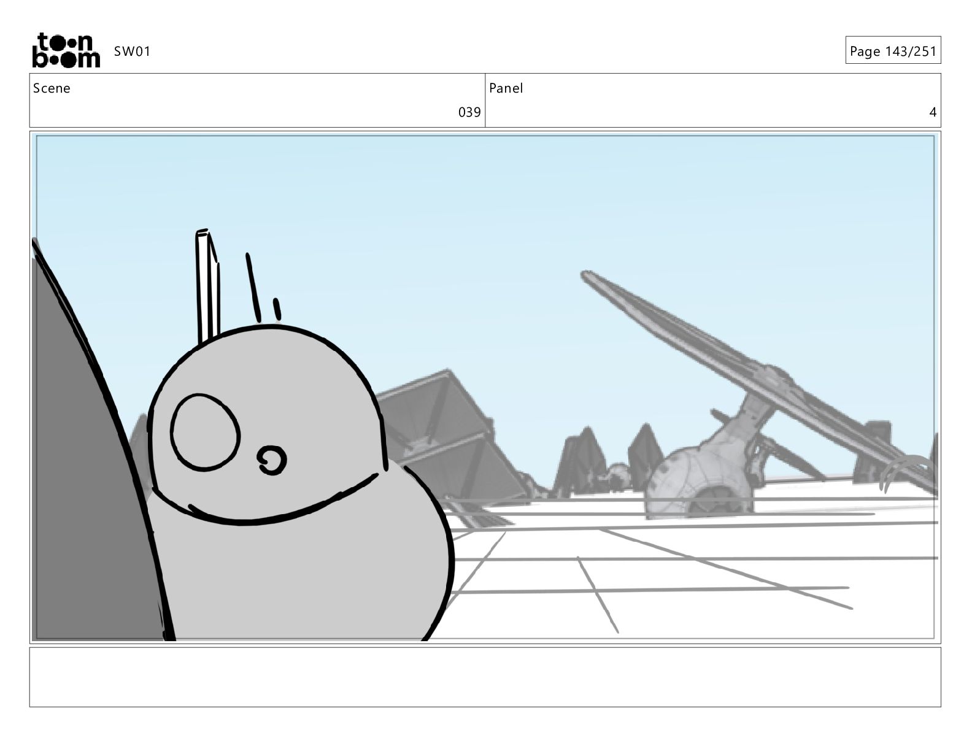972x751 pixels.
Task: Click the empty notes box below panel
Action: point(485,677)
